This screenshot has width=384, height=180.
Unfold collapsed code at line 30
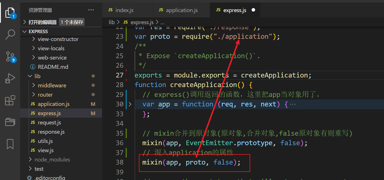click(x=130, y=104)
